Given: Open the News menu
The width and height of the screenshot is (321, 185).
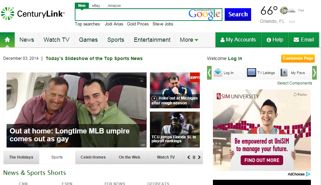Looking at the screenshot, I should (27, 40).
